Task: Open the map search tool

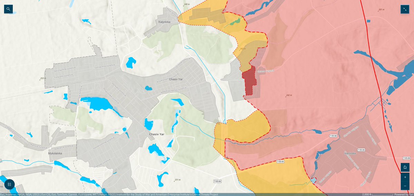Action: coord(8,9)
